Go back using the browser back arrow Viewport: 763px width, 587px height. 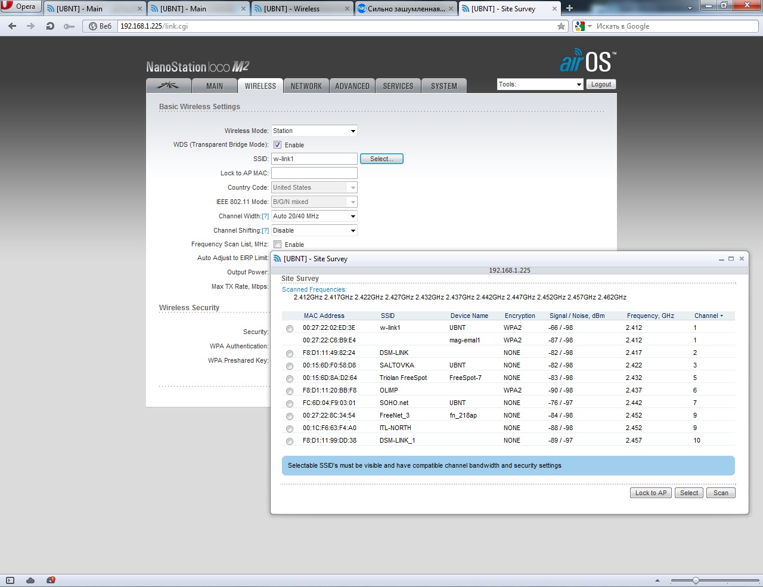(13, 26)
